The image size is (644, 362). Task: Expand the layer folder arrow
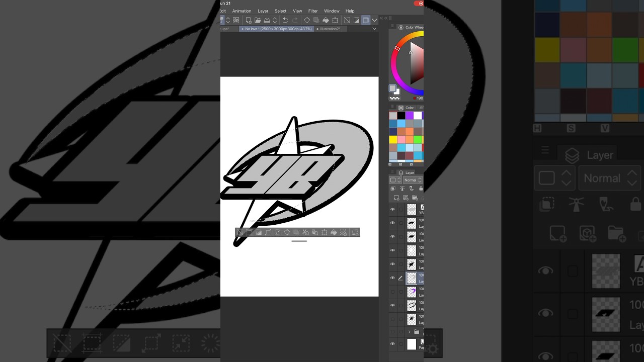pos(410,332)
